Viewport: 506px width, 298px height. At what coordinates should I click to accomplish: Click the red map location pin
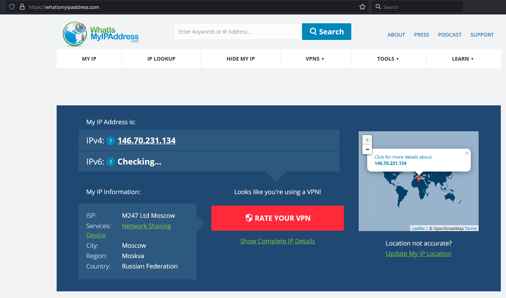(419, 179)
